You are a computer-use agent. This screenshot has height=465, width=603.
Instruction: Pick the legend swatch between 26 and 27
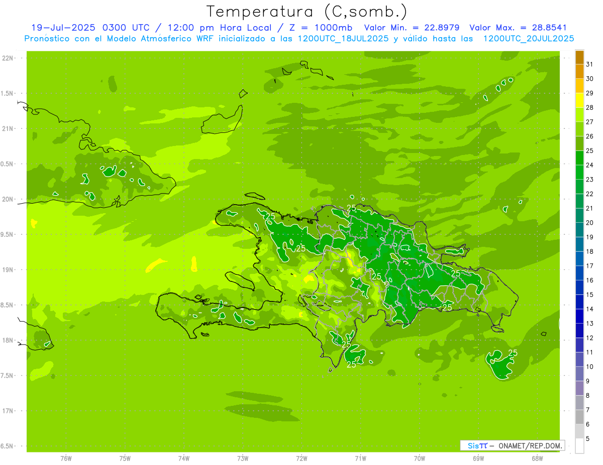coord(579,129)
